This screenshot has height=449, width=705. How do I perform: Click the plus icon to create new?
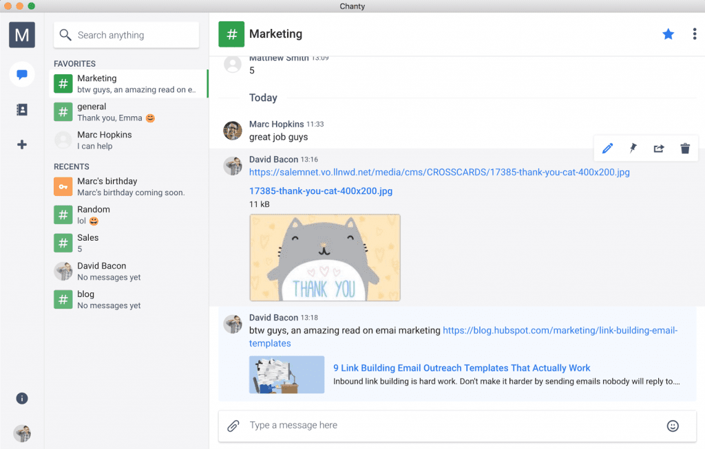point(21,144)
